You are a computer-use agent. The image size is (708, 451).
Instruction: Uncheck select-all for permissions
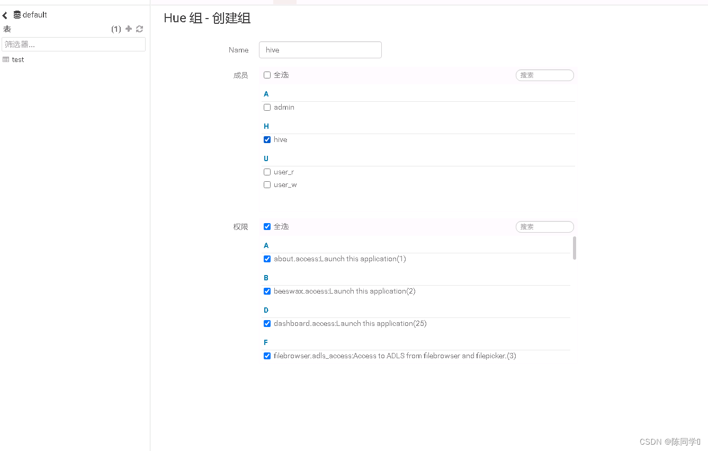click(x=267, y=227)
